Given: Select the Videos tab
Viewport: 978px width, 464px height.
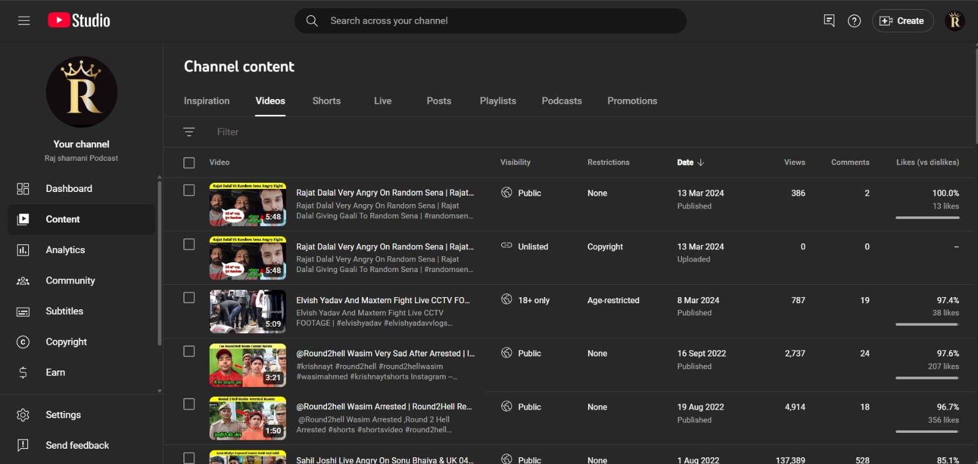Looking at the screenshot, I should 270,101.
